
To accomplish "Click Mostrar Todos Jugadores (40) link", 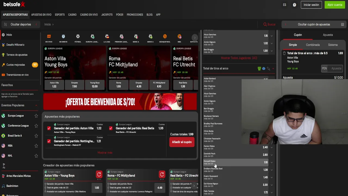I will point(239,58).
